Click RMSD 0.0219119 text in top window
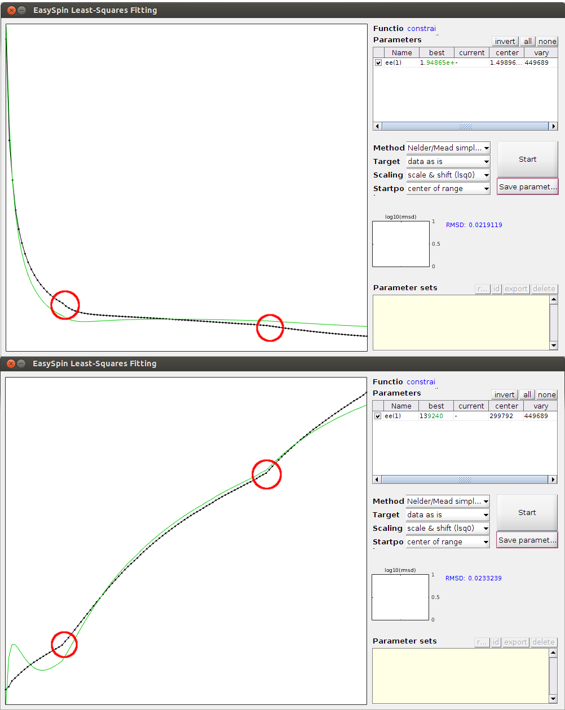The height and width of the screenshot is (710, 565). click(474, 225)
